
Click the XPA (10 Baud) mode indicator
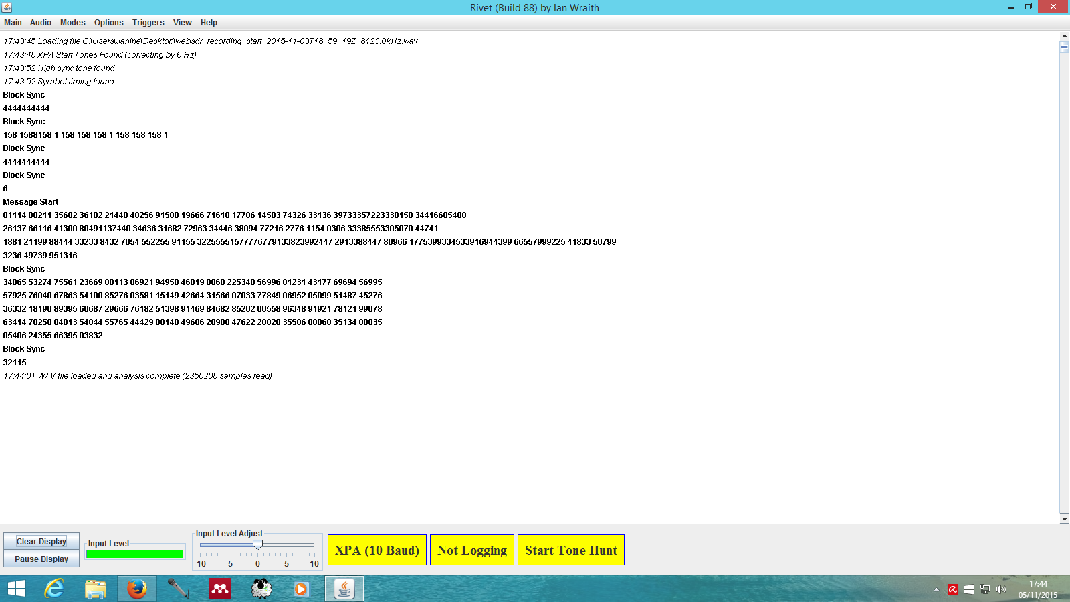pos(377,550)
